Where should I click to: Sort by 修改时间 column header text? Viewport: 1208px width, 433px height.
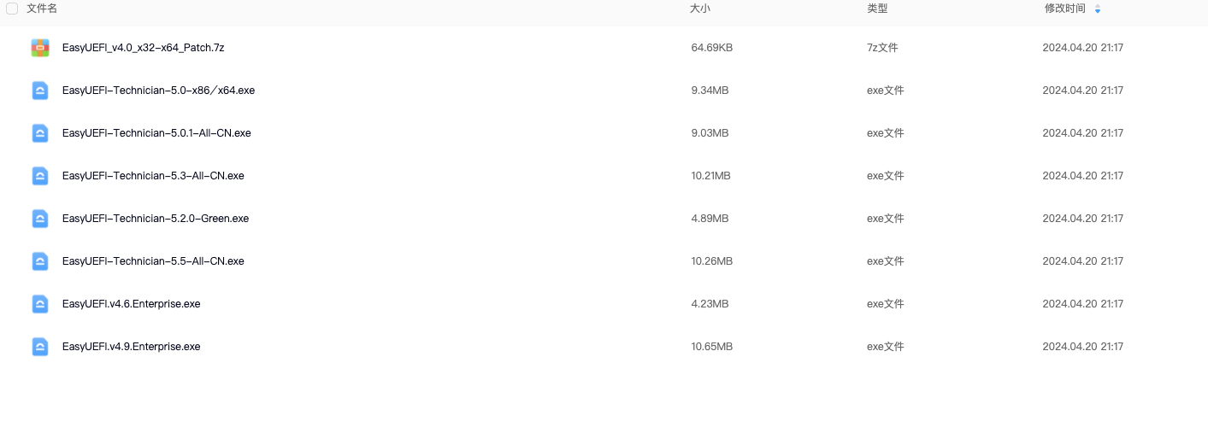(1064, 9)
